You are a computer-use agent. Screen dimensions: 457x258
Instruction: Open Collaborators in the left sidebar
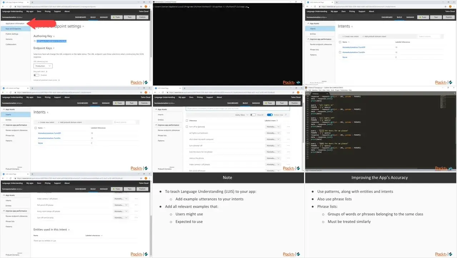[11, 44]
